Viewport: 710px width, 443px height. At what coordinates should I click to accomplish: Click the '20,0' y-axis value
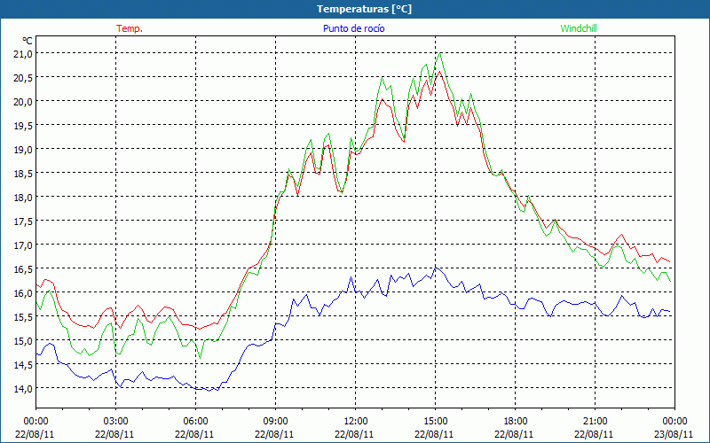tap(23, 101)
